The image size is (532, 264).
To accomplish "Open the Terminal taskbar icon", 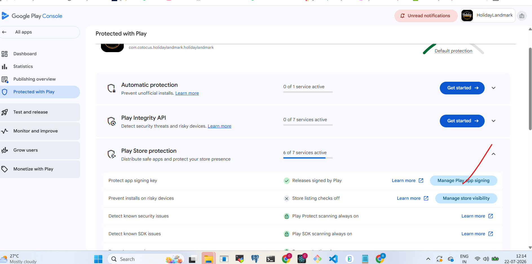I will 270,259.
